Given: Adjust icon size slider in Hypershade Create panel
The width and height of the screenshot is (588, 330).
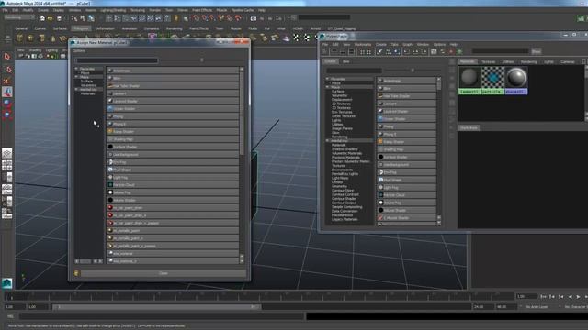Looking at the screenshot, I should (413, 70).
